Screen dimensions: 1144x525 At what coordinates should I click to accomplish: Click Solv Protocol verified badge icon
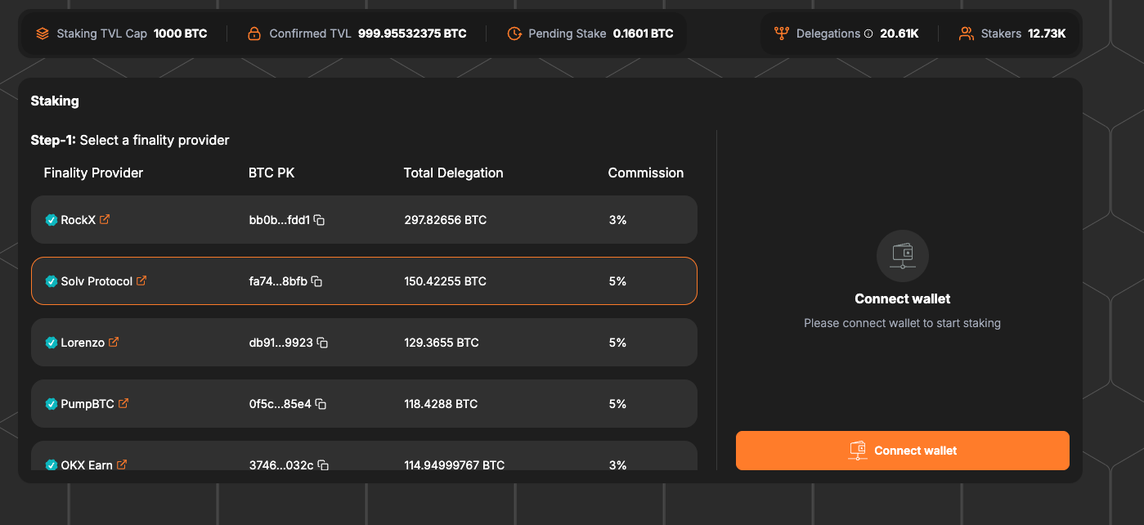pos(52,281)
